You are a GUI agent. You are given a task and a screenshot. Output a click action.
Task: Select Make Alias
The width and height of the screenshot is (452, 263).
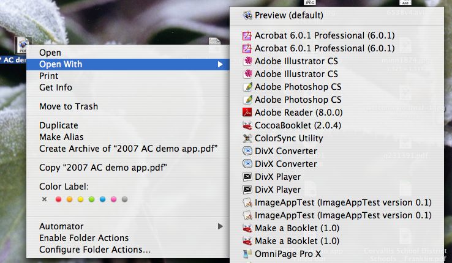tap(128, 137)
